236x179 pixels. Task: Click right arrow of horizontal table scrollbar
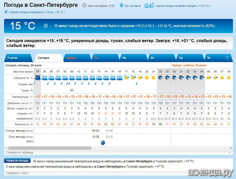click(x=231, y=148)
